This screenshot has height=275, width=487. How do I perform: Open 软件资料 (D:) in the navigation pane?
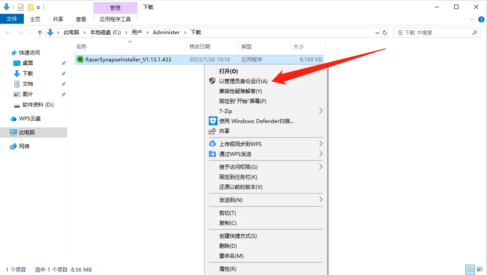(x=38, y=105)
